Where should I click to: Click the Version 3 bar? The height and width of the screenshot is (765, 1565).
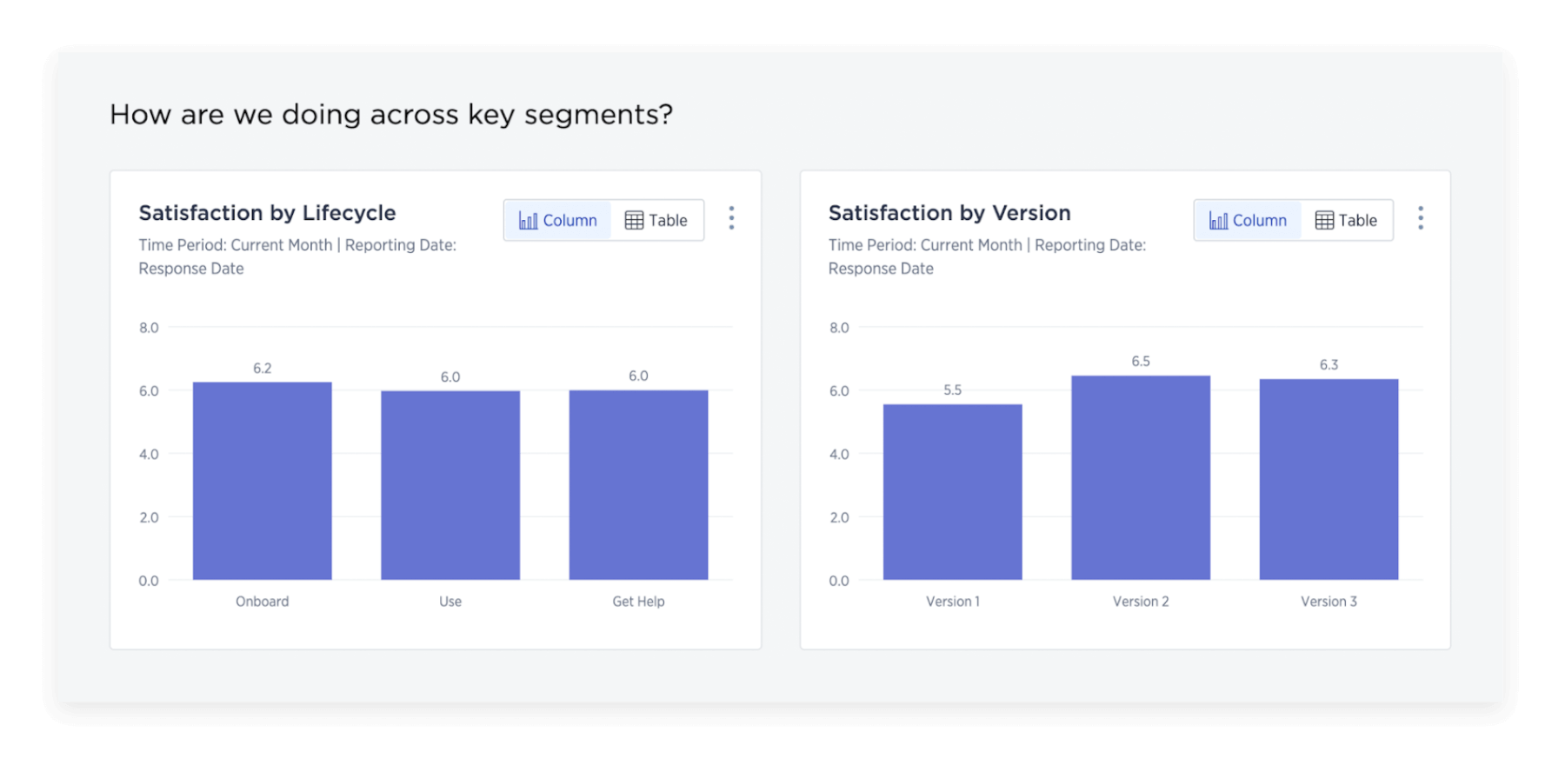pyautogui.click(x=1329, y=479)
